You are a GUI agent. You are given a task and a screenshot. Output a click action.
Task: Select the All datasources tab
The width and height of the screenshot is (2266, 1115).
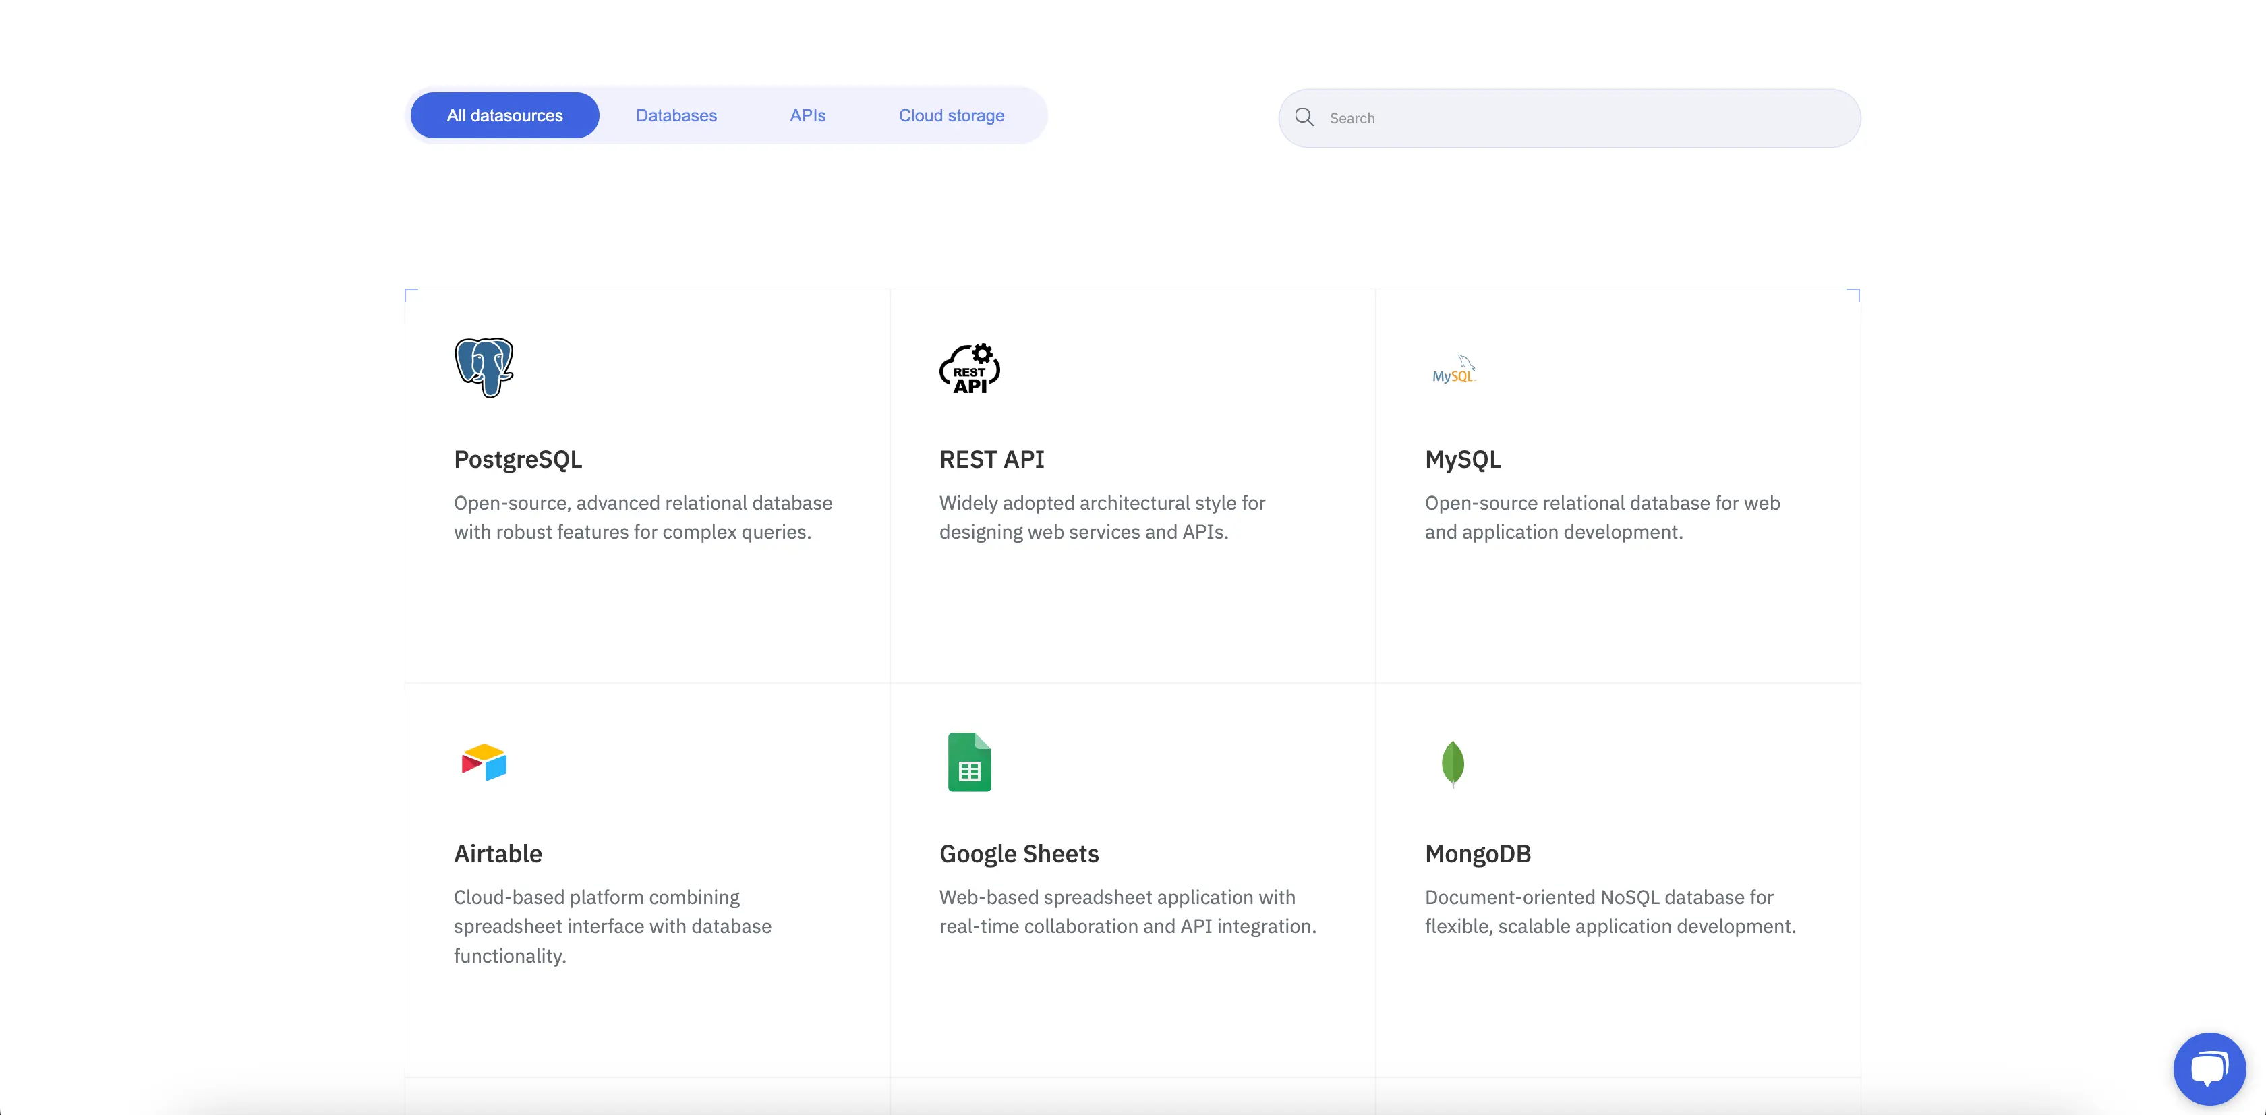point(505,115)
